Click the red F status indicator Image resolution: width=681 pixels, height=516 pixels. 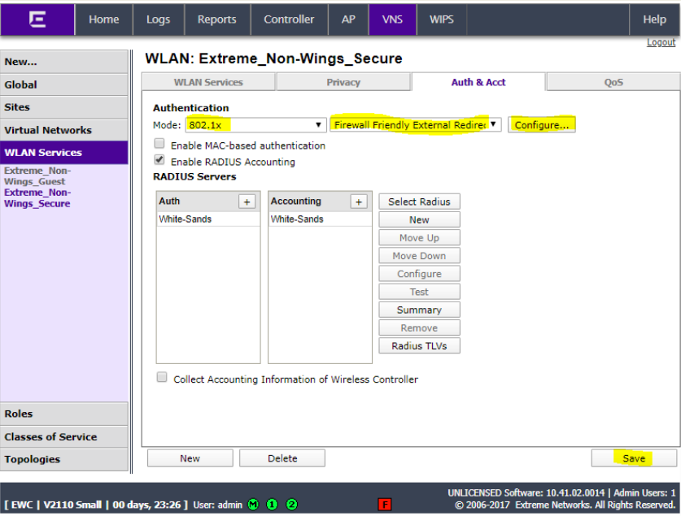tap(384, 505)
